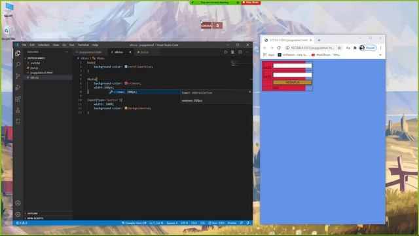Click the errors and warnings indicator in status bar
Viewport: 419px width, 236px height.
22,223
